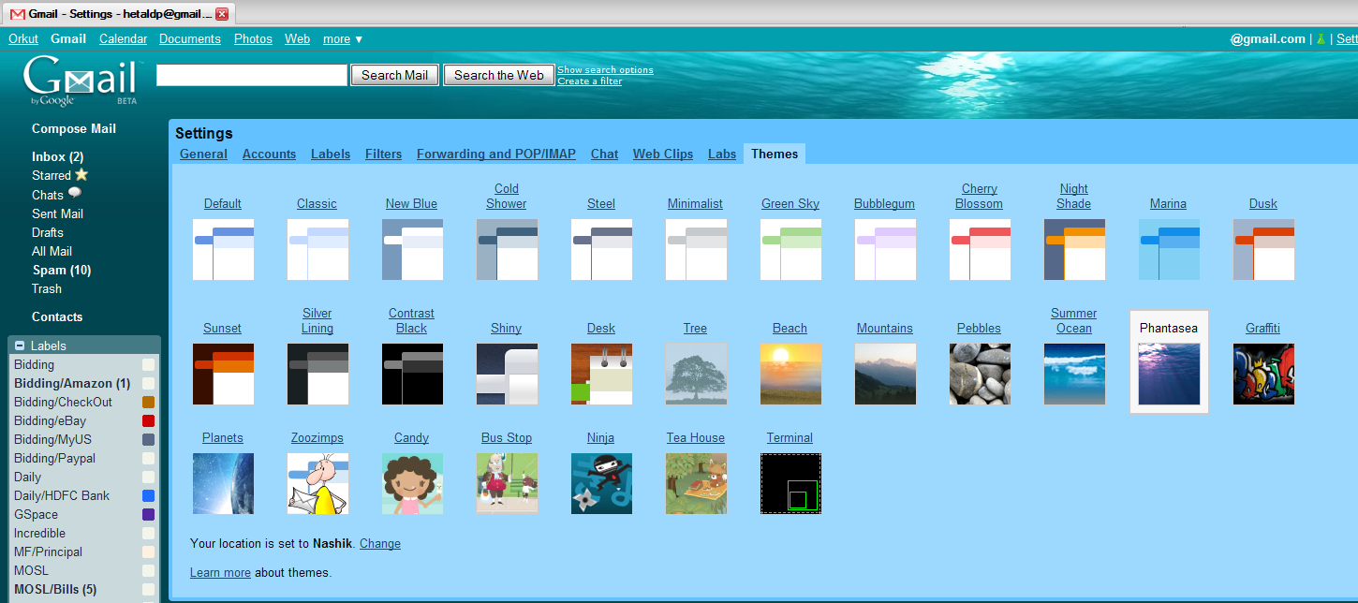Apply the Ninja theme thumbnail
This screenshot has width=1358, height=603.
point(601,484)
